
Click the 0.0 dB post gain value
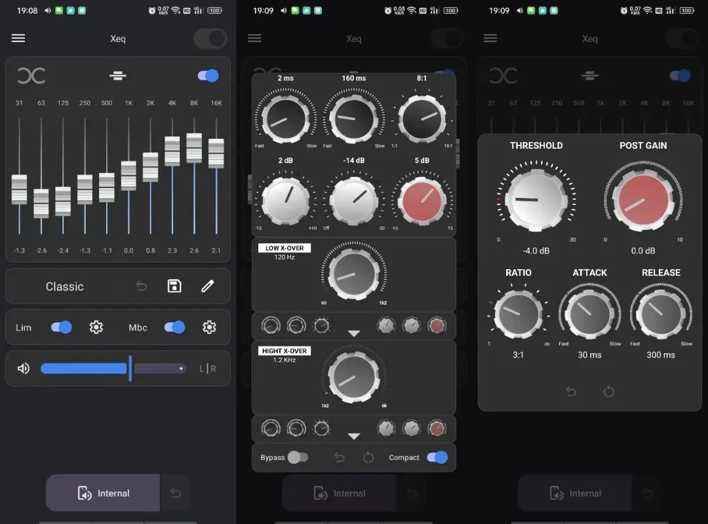pos(643,251)
